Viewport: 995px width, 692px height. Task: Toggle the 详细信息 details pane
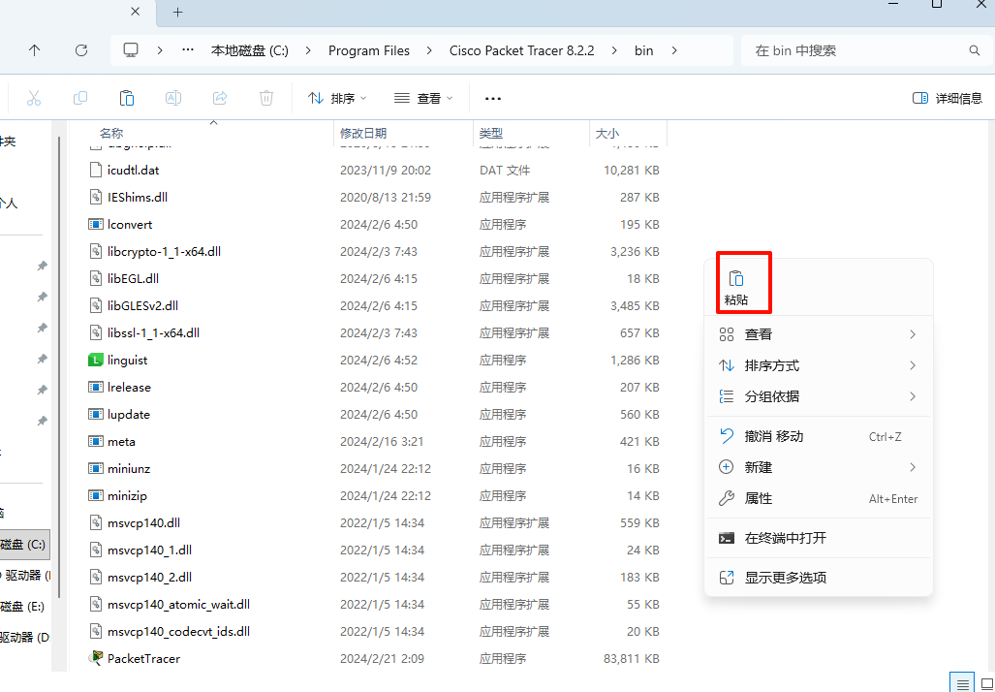pyautogui.click(x=947, y=99)
